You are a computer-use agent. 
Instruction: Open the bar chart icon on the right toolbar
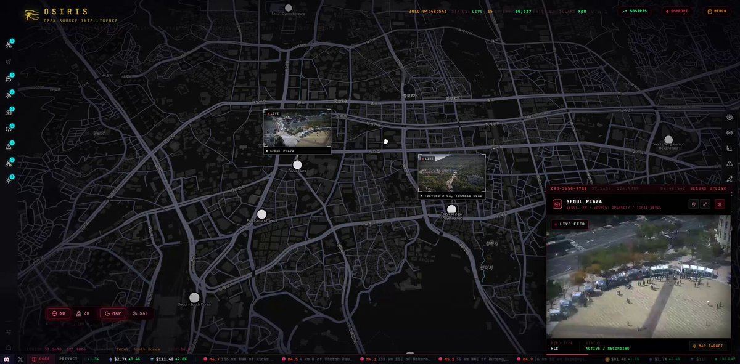point(730,148)
